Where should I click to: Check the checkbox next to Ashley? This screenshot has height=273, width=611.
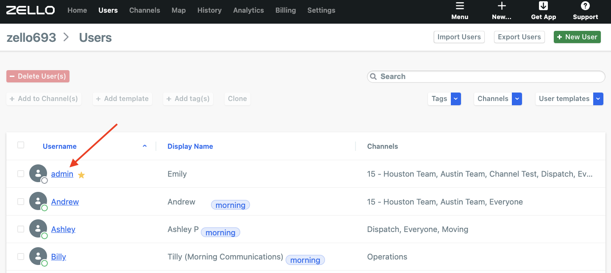pos(21,229)
